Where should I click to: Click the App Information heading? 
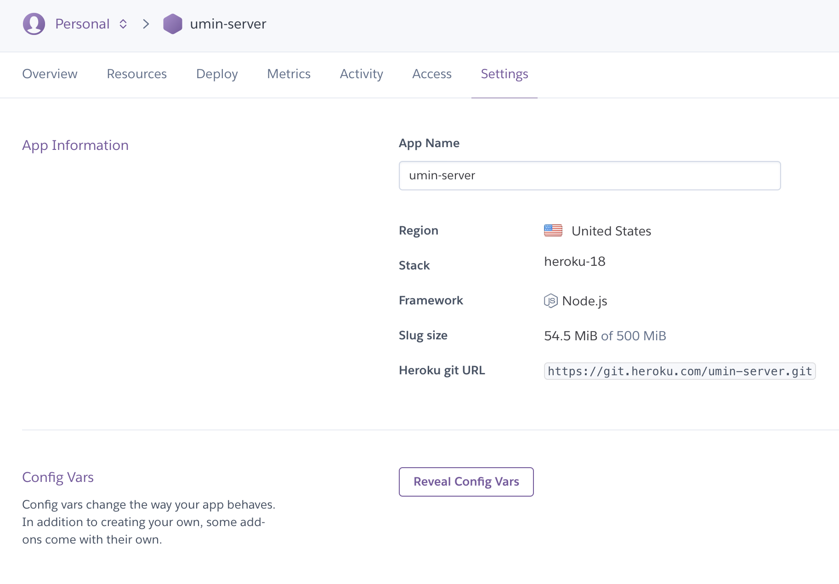[x=75, y=145]
